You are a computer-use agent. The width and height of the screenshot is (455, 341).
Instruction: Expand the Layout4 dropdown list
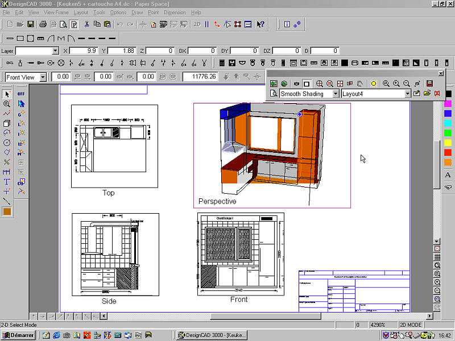407,94
